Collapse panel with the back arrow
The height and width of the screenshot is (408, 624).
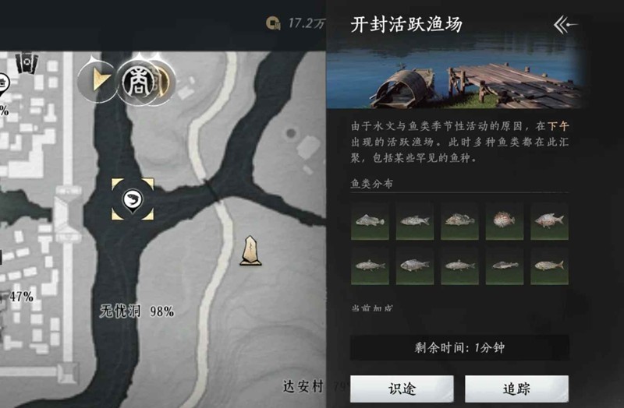point(565,25)
